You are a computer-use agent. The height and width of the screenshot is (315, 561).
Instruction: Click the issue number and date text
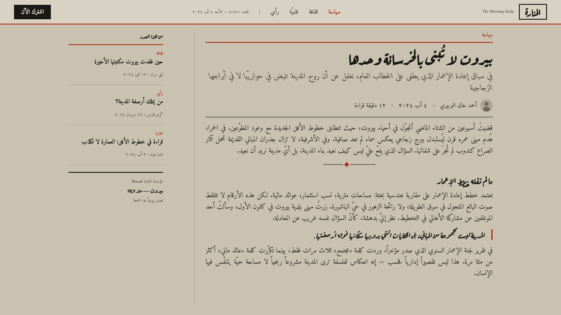tap(220, 12)
